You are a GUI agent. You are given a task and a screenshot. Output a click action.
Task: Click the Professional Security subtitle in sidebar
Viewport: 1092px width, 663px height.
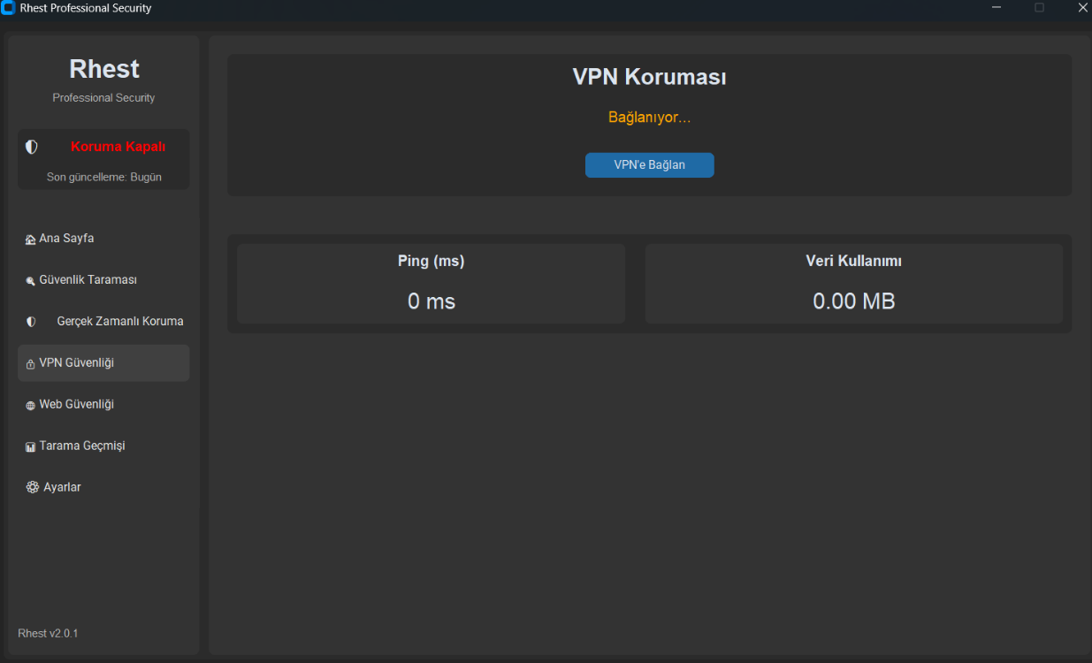click(103, 98)
